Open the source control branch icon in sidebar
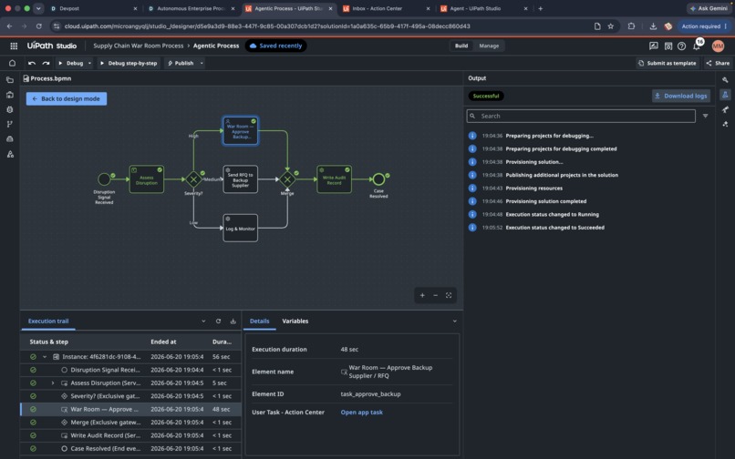Viewport: 735px width, 459px height. (x=10, y=124)
